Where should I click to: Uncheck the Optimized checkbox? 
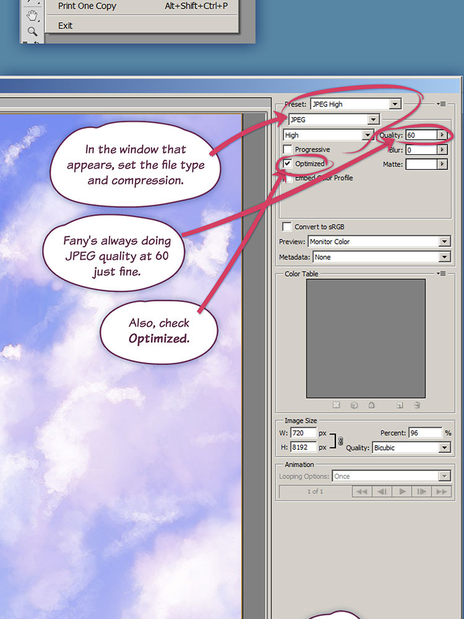288,164
